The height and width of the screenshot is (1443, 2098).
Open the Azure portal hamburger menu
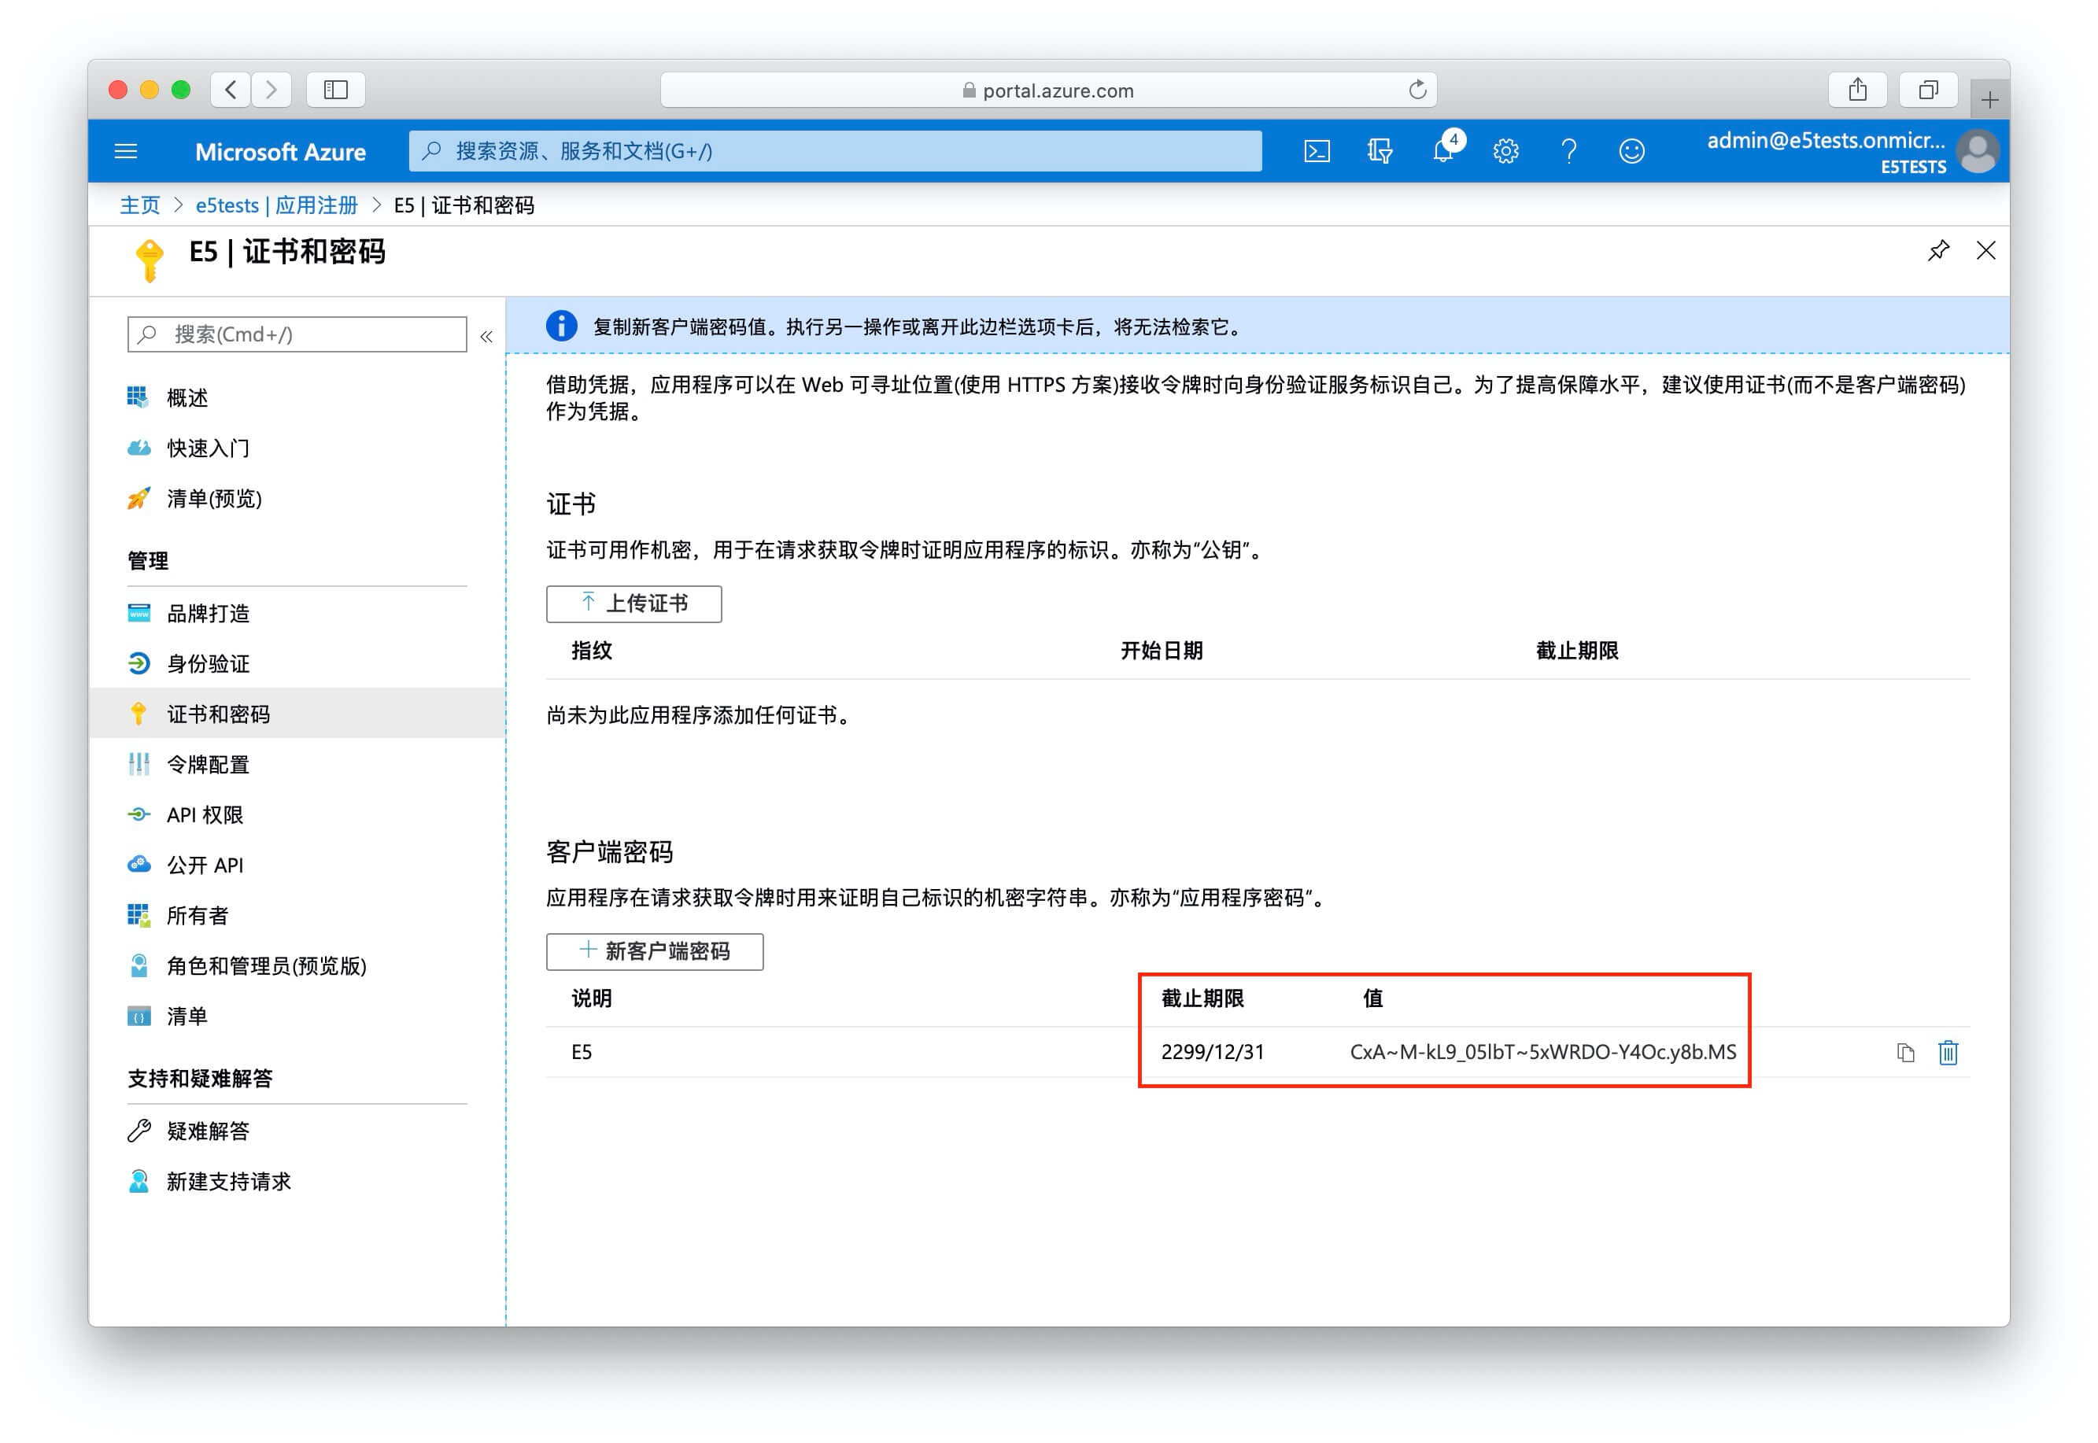126,151
